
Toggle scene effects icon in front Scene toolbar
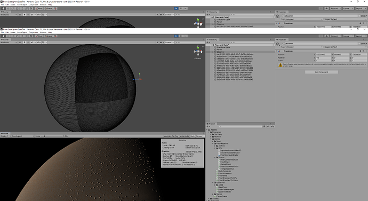(x=32, y=43)
